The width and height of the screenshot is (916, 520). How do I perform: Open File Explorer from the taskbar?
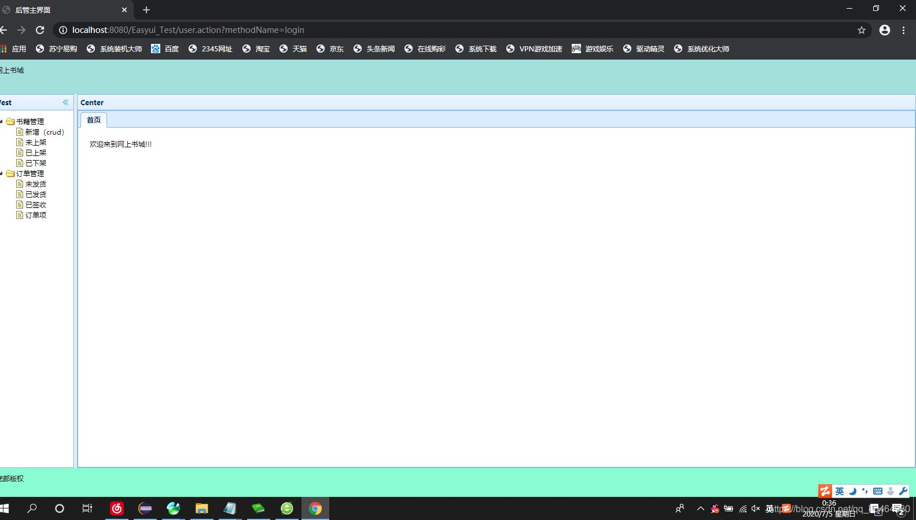(x=201, y=508)
